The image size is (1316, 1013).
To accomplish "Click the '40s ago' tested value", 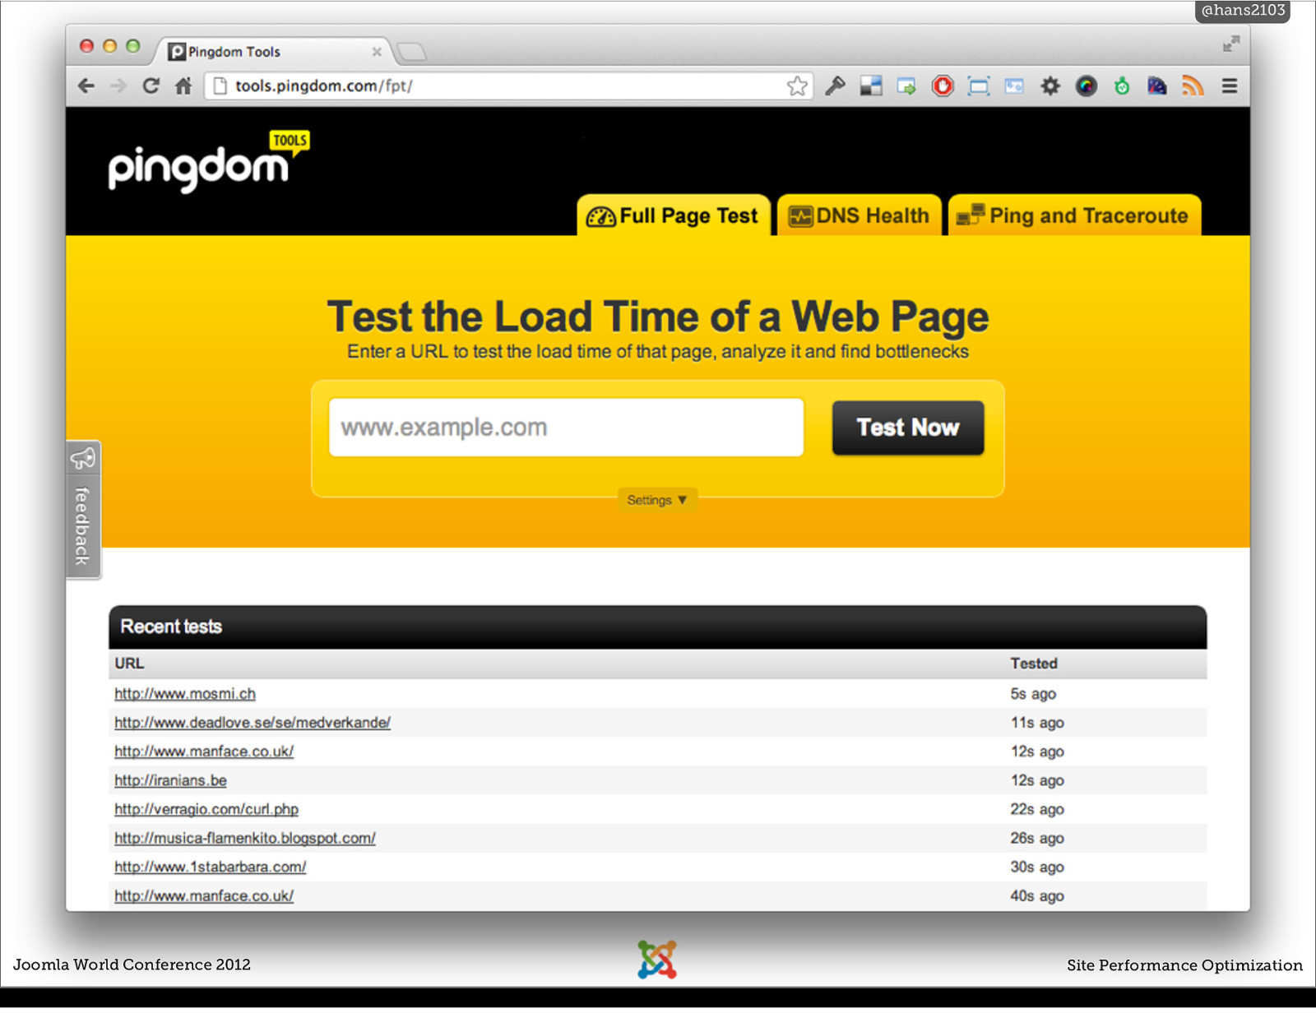I will tap(1037, 895).
